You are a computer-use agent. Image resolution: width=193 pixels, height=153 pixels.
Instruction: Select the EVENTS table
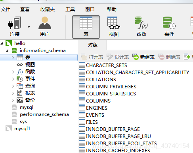pyautogui.click(x=95, y=115)
